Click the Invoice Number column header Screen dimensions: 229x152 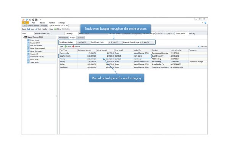pos(179,50)
